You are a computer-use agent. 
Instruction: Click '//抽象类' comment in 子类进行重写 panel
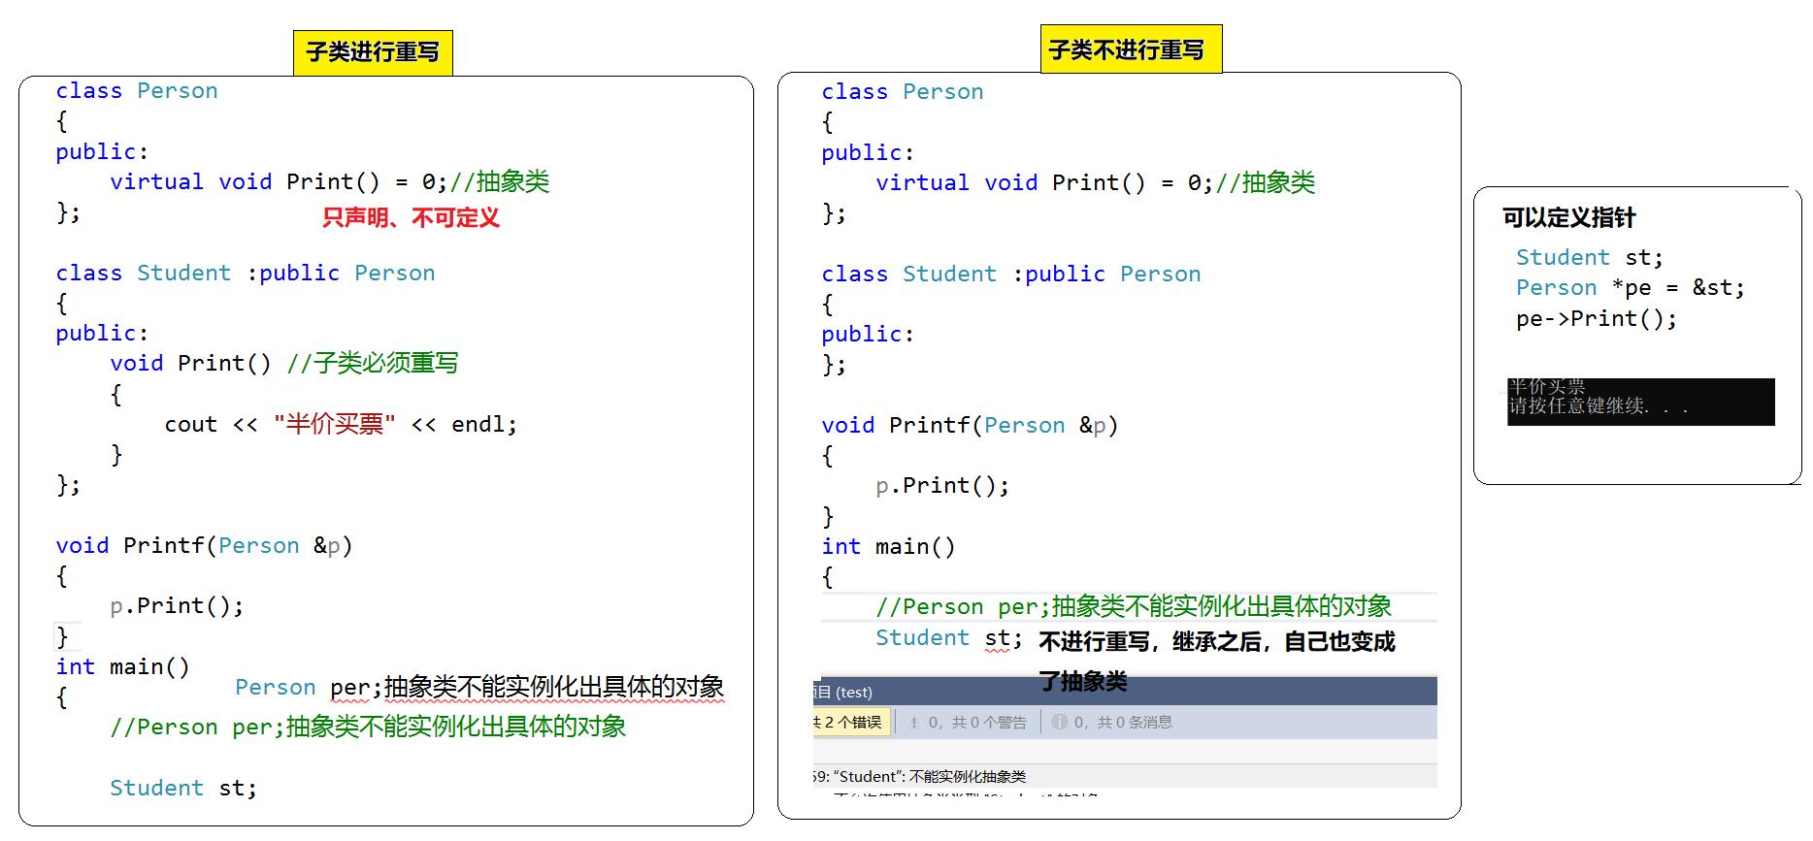(500, 181)
